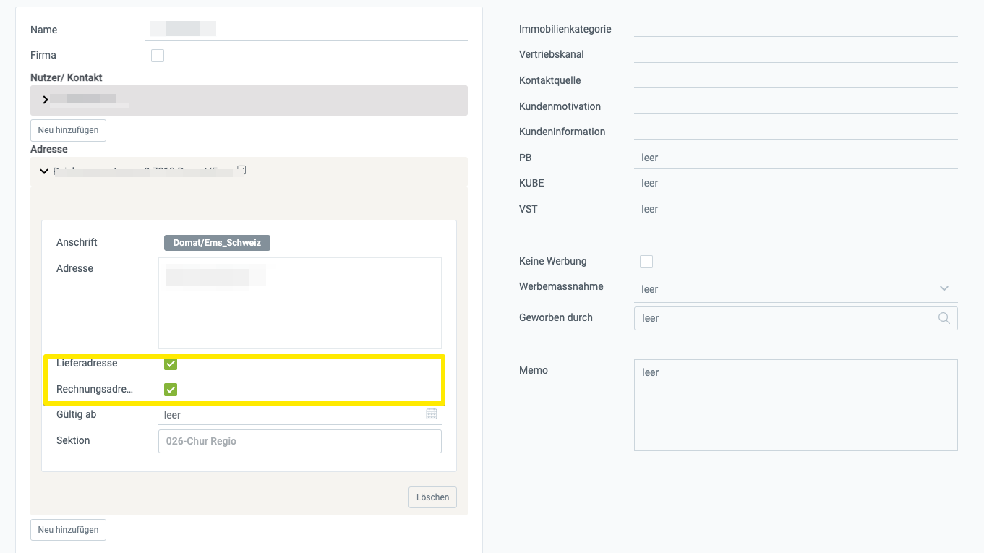Click the search icon in Geworben durch
984x553 pixels.
(x=944, y=318)
